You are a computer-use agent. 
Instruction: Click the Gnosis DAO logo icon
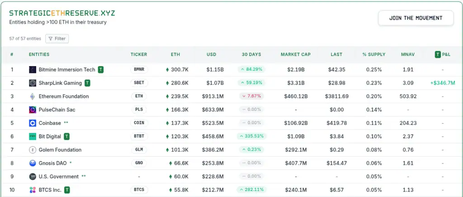click(x=33, y=163)
